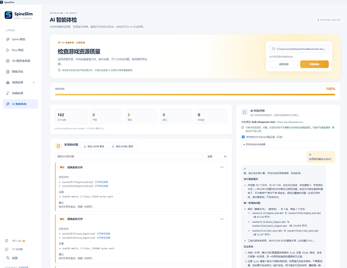Expand the 资源处理 submenu chevron
347x268 pixels.
click(x=34, y=83)
